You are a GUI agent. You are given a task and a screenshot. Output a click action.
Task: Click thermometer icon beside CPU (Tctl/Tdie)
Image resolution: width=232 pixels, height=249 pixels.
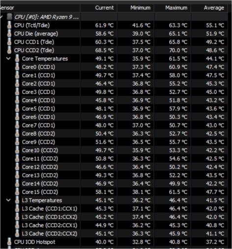pos(9,25)
